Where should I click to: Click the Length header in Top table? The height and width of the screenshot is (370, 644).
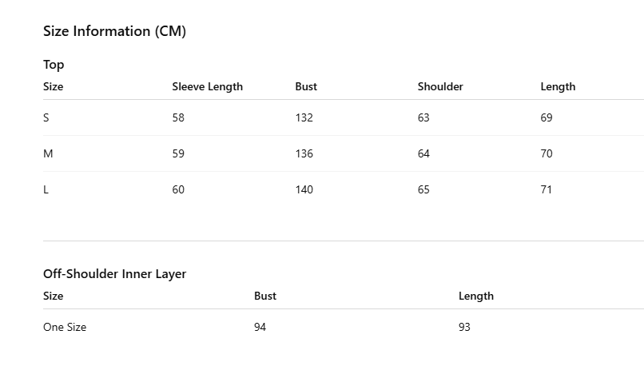pos(558,87)
